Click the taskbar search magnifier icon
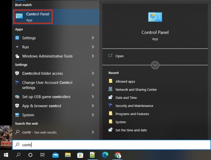The image size is (211, 160). [x=18, y=155]
